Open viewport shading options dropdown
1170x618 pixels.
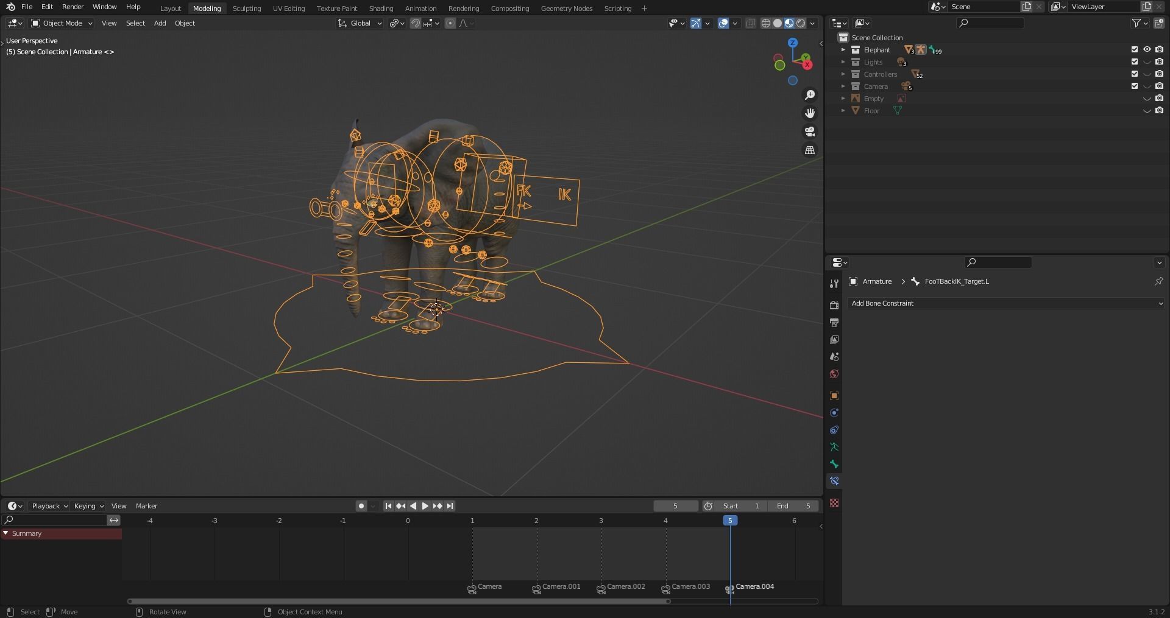[813, 23]
